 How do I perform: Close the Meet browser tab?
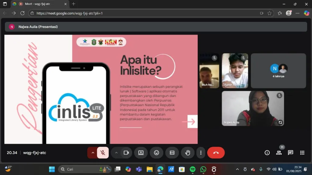pos(65,4)
